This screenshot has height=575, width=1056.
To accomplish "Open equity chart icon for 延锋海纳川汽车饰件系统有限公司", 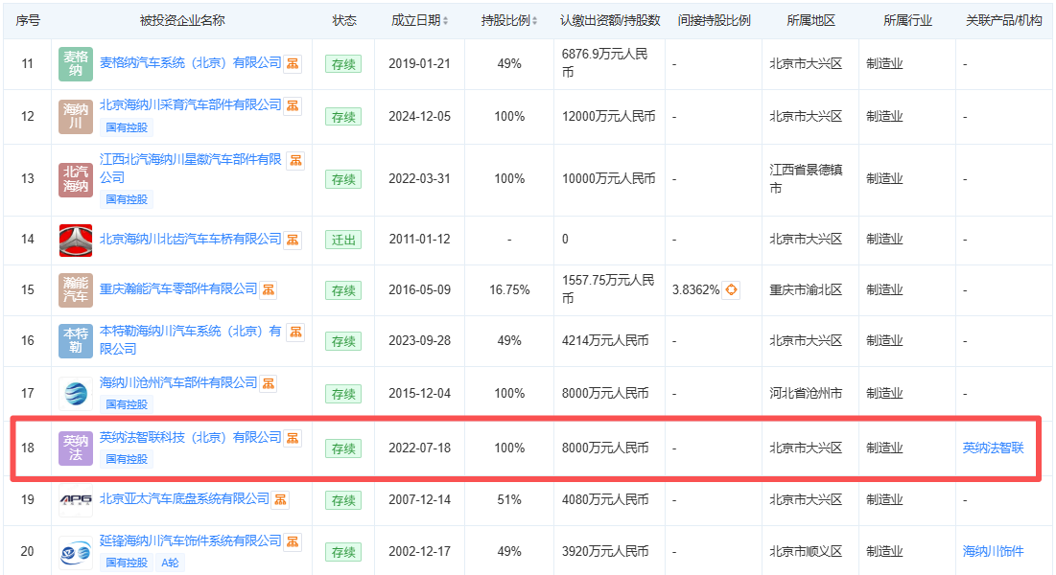I will (293, 542).
